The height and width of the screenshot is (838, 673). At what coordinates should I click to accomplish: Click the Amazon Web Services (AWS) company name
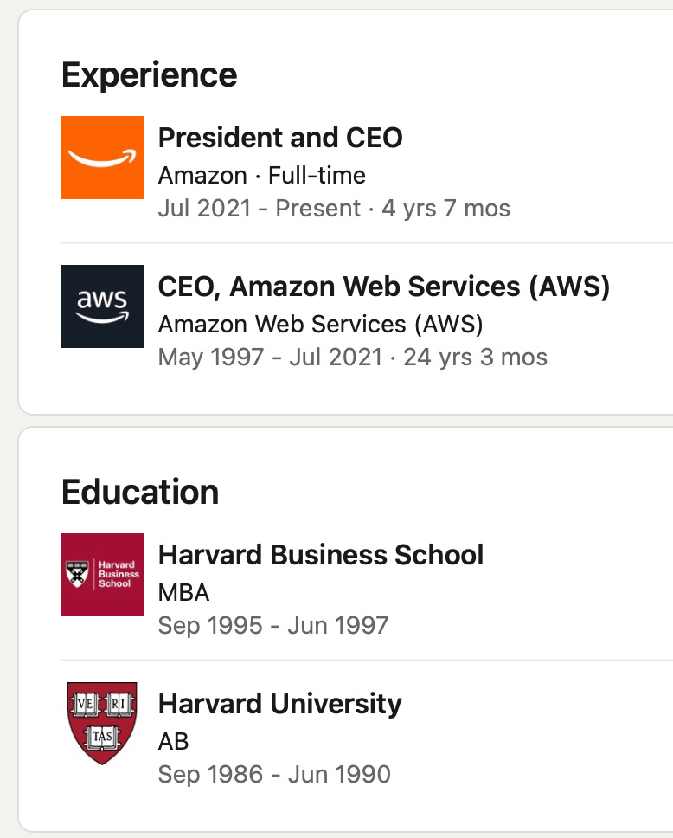coord(320,324)
